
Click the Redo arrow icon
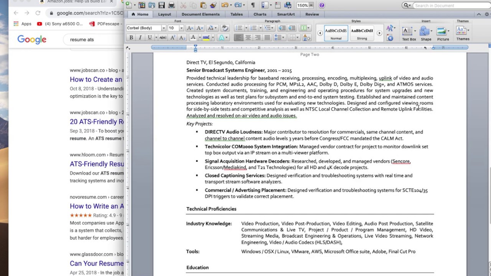[238, 5]
